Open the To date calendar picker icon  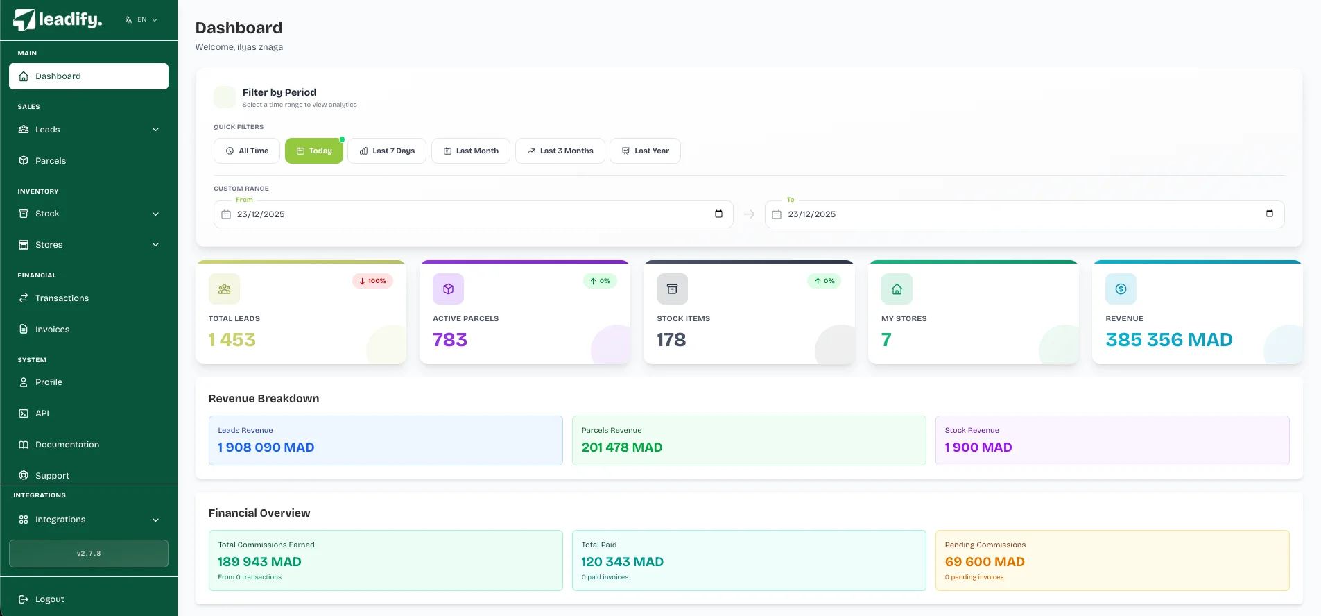pos(1269,214)
